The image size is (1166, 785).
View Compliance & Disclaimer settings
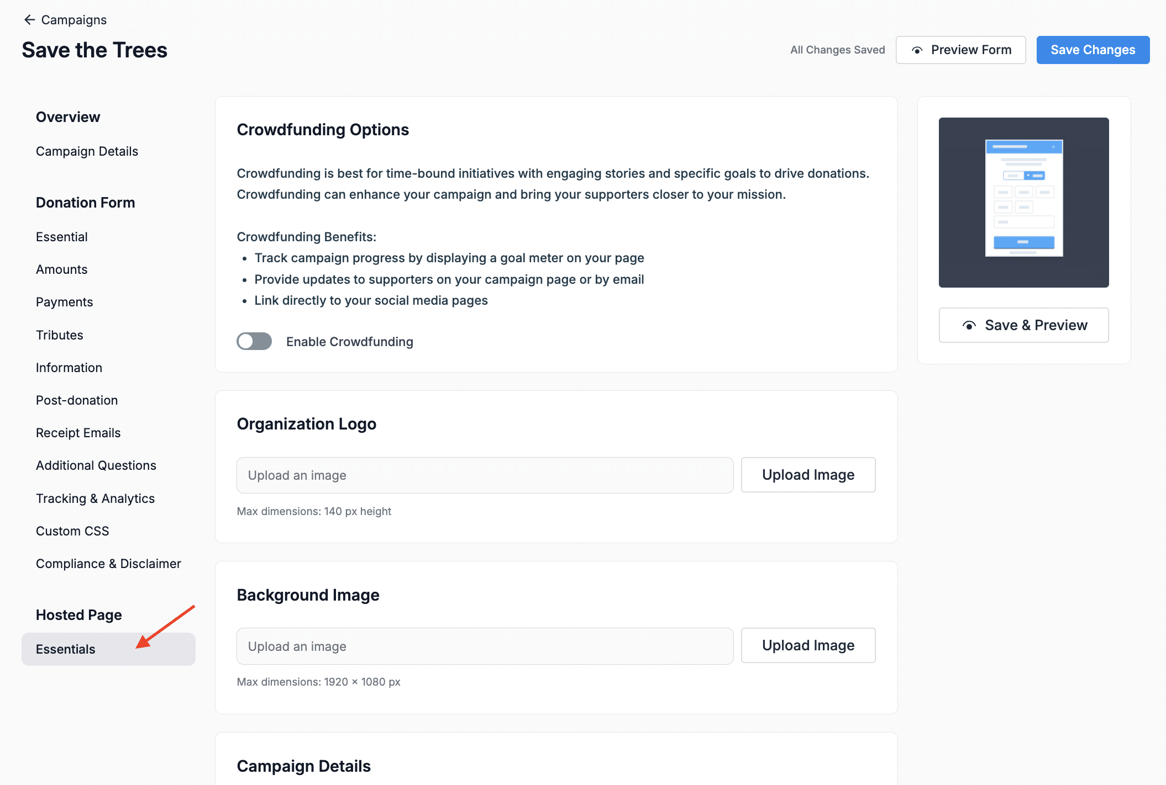pyautogui.click(x=108, y=563)
